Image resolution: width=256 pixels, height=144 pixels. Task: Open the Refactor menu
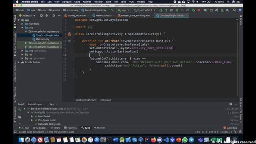pos(98,2)
